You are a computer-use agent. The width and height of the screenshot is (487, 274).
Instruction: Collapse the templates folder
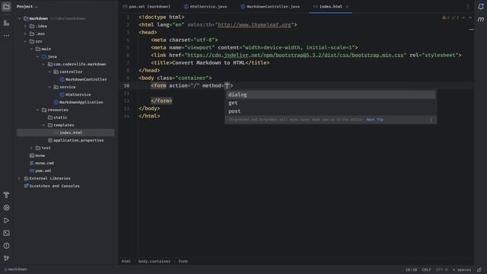click(43, 125)
